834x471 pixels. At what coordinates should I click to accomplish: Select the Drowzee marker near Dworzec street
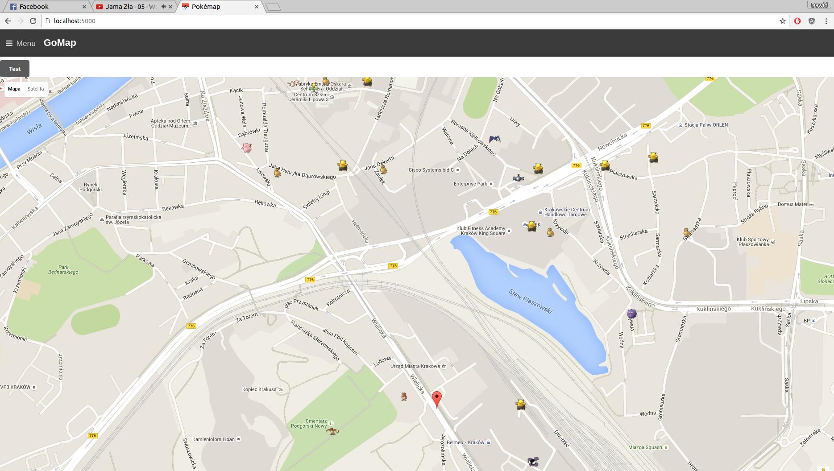520,405
